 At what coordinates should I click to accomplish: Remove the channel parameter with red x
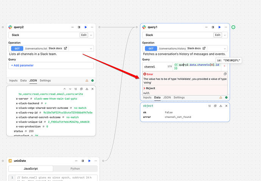pyautogui.click(x=224, y=66)
